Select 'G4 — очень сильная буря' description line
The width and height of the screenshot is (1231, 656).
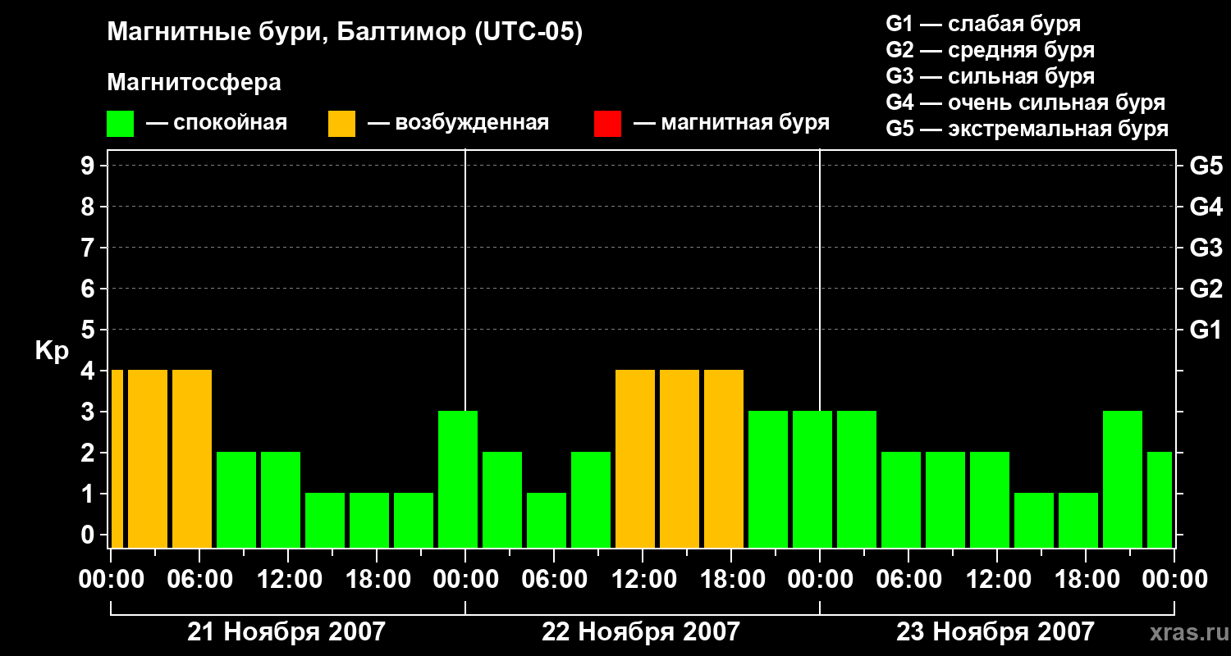click(x=1026, y=102)
